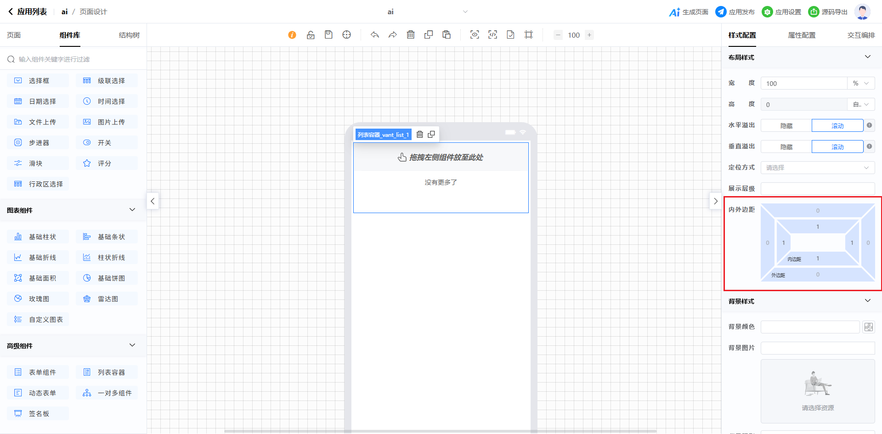This screenshot has width=882, height=434.
Task: Set vertical overflow to 隐藏
Action: click(786, 147)
